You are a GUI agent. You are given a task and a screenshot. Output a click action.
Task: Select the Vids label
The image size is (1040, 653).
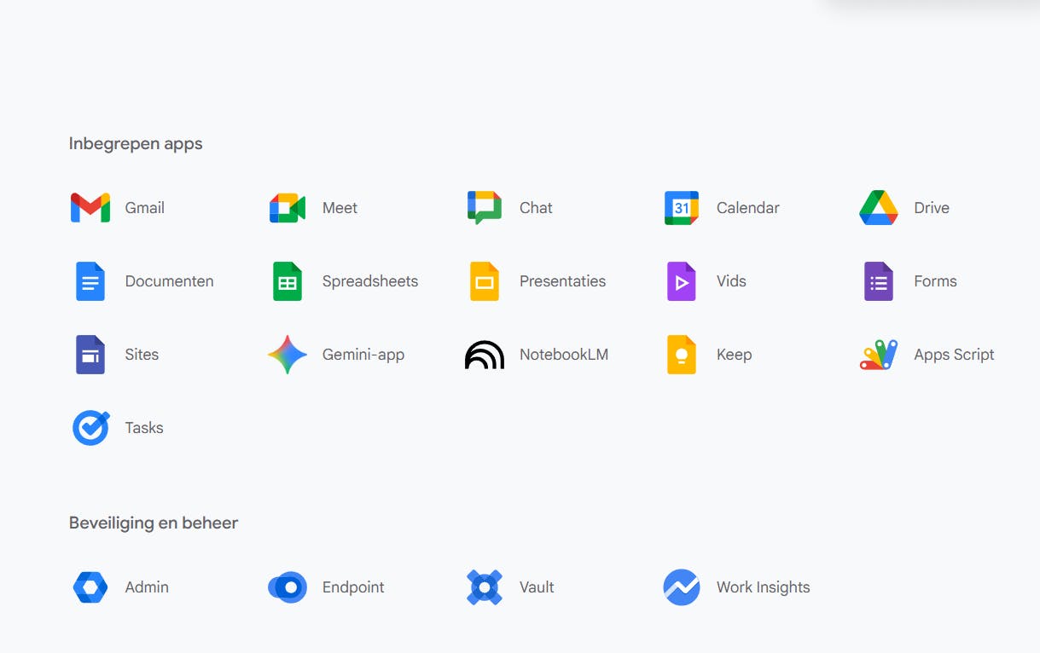click(731, 281)
